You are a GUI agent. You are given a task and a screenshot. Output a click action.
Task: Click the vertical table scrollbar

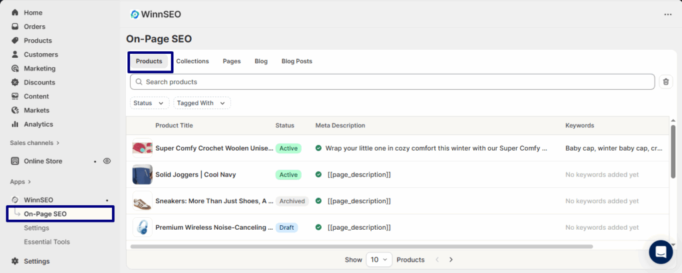pyautogui.click(x=673, y=151)
